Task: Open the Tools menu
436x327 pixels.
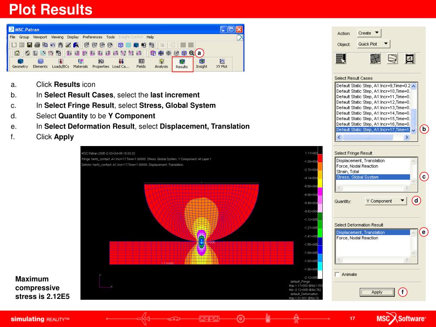Action: (110, 37)
